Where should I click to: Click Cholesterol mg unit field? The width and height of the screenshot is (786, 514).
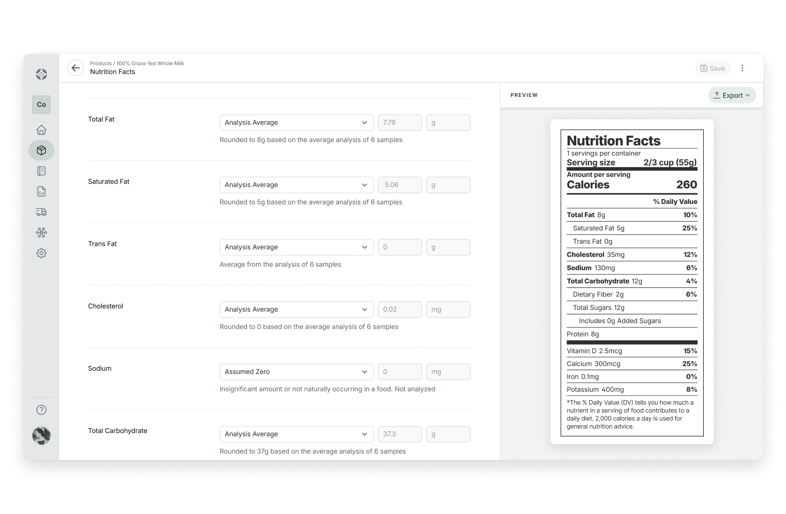[448, 310]
